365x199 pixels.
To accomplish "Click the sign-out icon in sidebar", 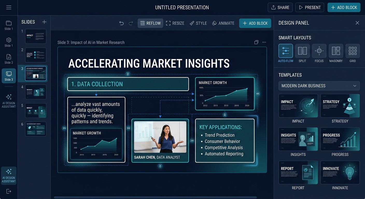I will 9,191.
